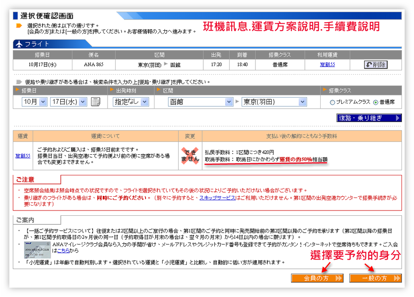
Task: Click the ANA Mileage Club card image
Action: coord(37,250)
